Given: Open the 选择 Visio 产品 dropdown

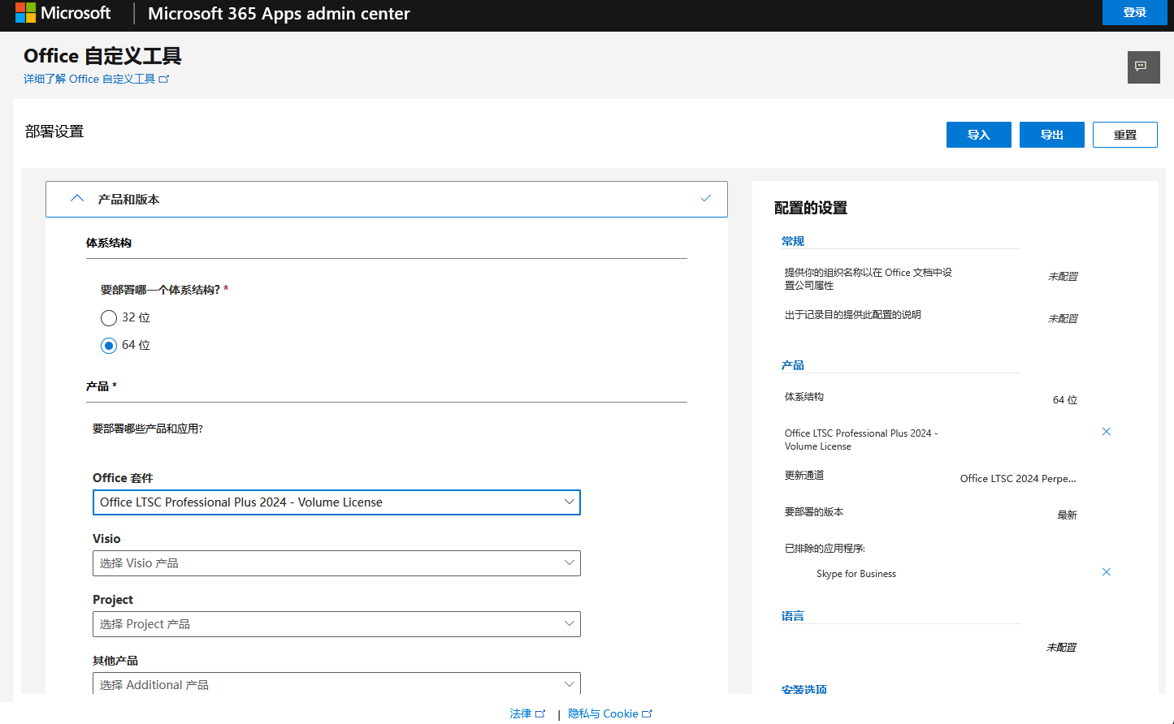Looking at the screenshot, I should [x=336, y=563].
